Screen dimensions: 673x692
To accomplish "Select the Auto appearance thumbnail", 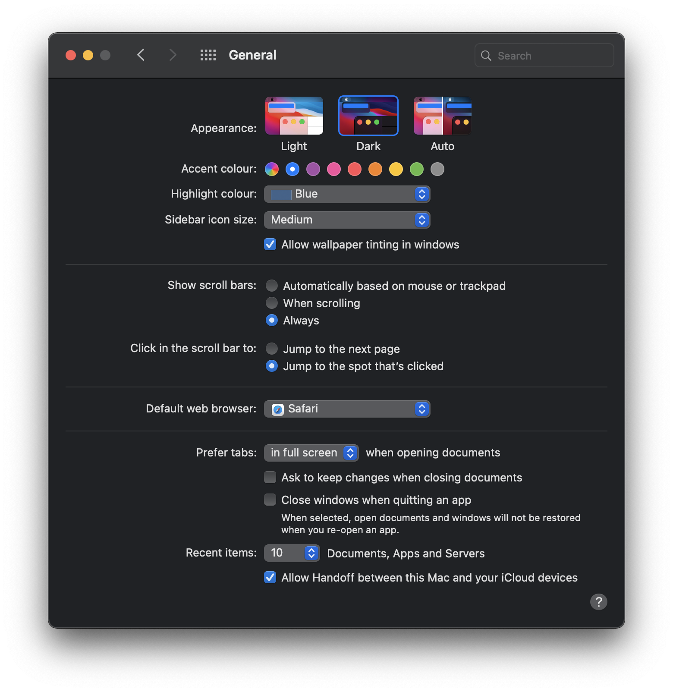I will point(442,116).
